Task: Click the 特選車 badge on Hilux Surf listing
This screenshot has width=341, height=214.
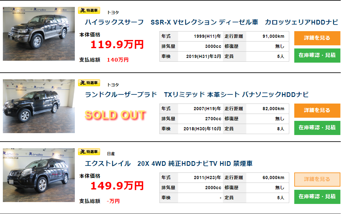Action: point(89,10)
